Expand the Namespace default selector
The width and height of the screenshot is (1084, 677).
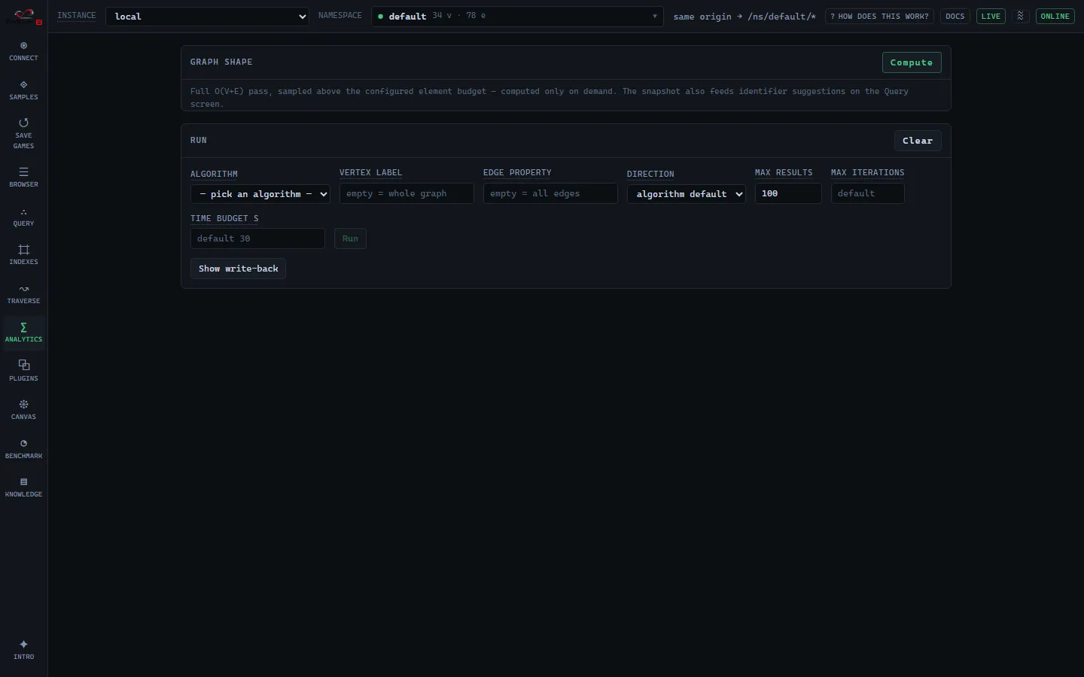click(517, 16)
